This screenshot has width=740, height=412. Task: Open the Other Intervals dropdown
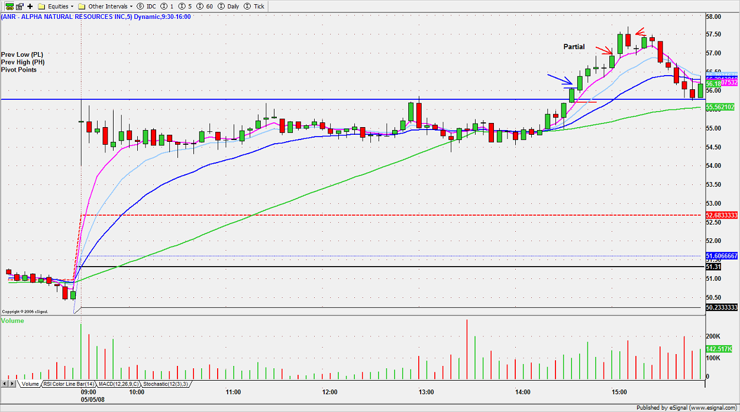coord(106,6)
